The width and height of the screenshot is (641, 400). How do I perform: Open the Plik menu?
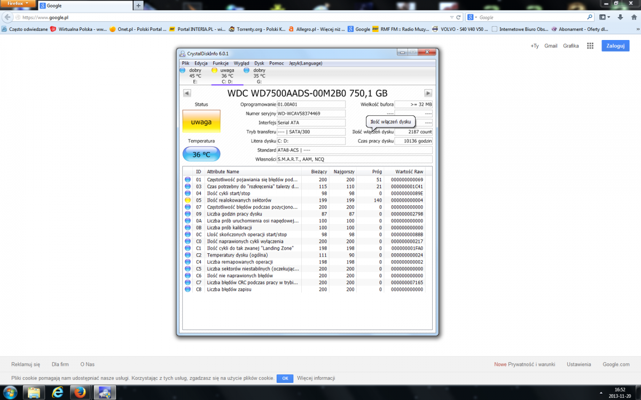(x=185, y=63)
